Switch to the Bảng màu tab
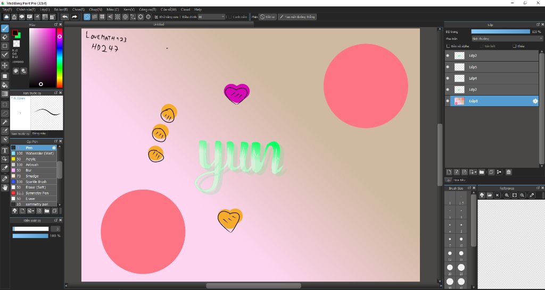Viewport: 545px width, 290px height. (39, 133)
